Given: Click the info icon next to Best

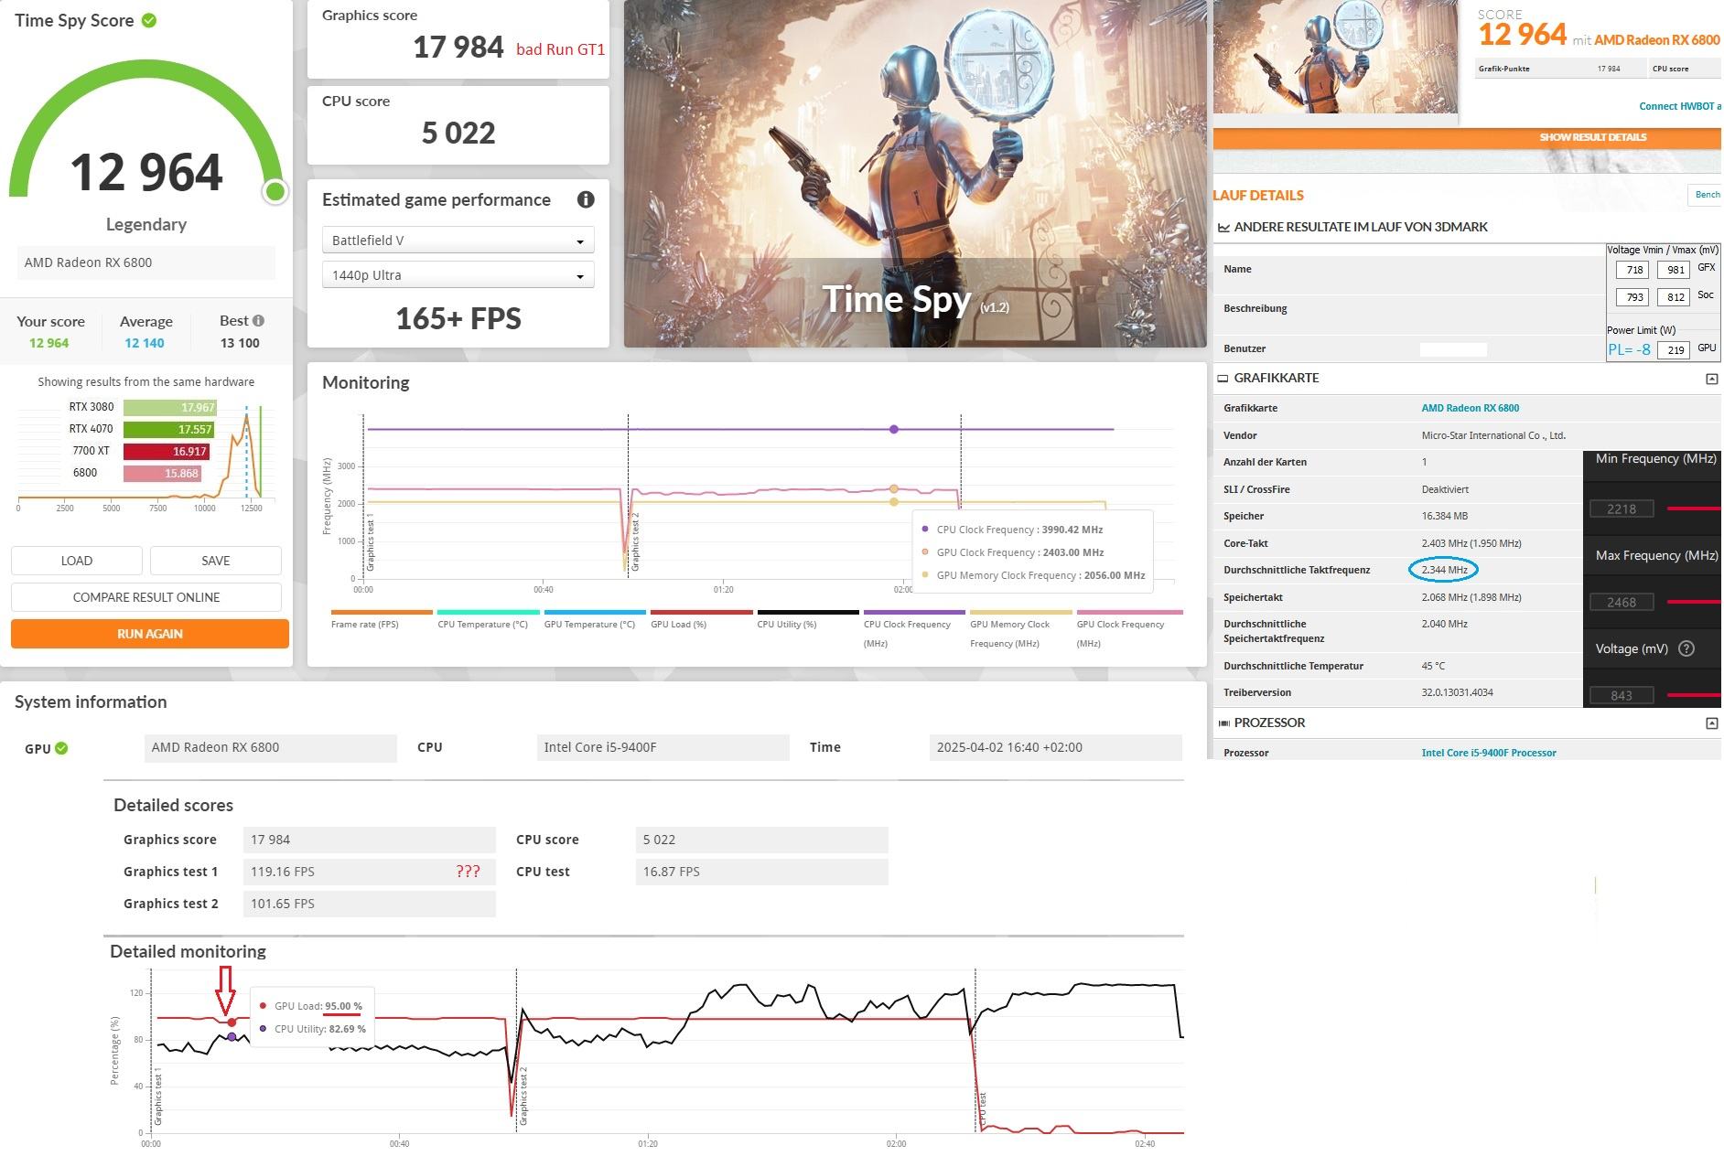Looking at the screenshot, I should point(259,320).
